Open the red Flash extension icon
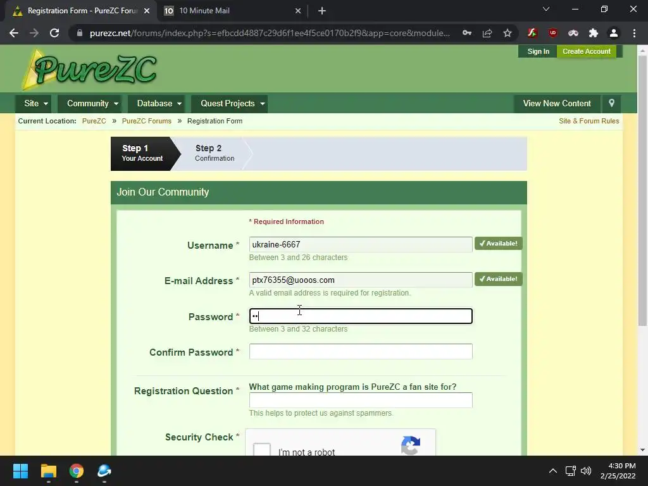 [x=532, y=33]
